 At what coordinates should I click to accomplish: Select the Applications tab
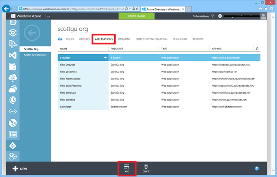tap(104, 39)
